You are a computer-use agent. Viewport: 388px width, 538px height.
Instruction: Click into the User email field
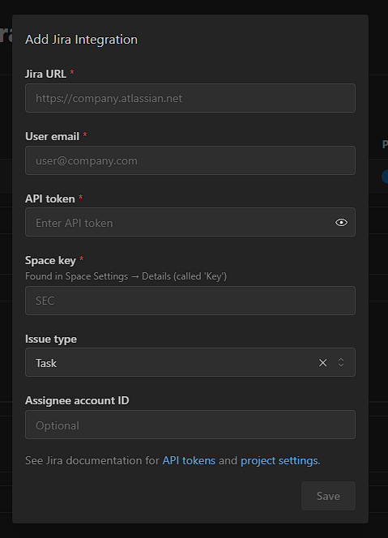tap(190, 160)
